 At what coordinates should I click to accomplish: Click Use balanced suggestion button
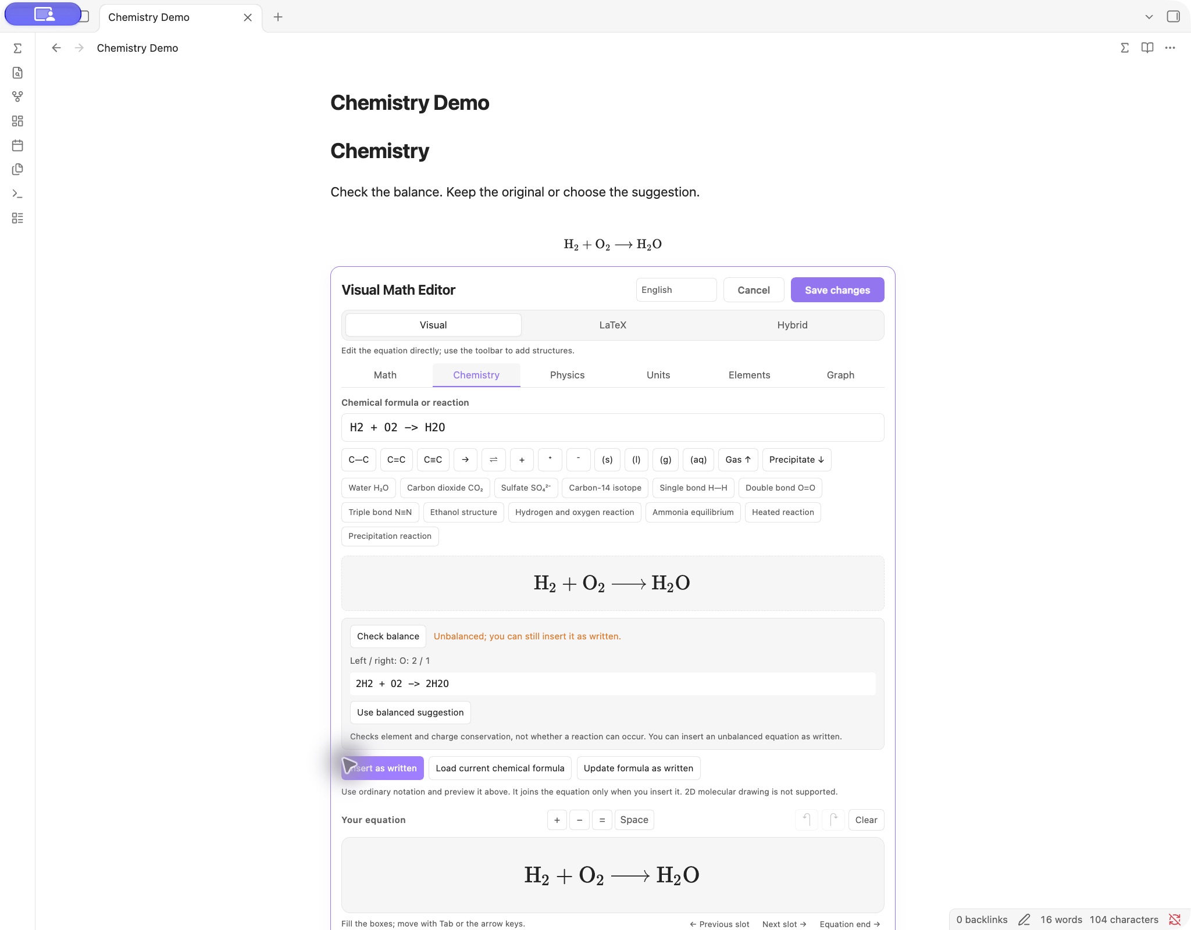[x=410, y=713]
